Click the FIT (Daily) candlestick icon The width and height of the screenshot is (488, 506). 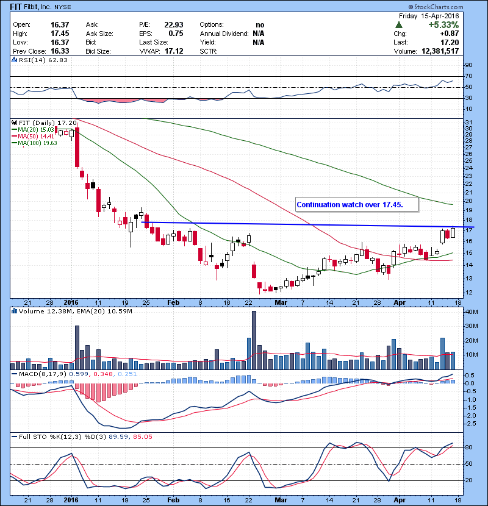14,123
